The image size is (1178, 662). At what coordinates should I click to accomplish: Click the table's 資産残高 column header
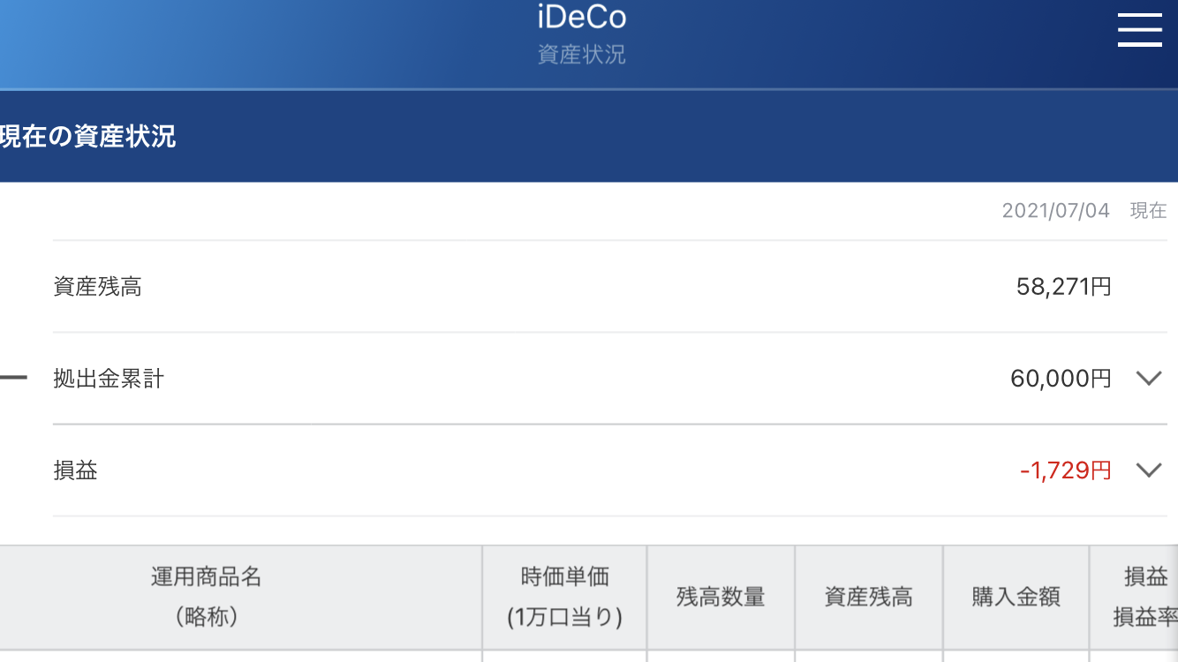point(869,598)
